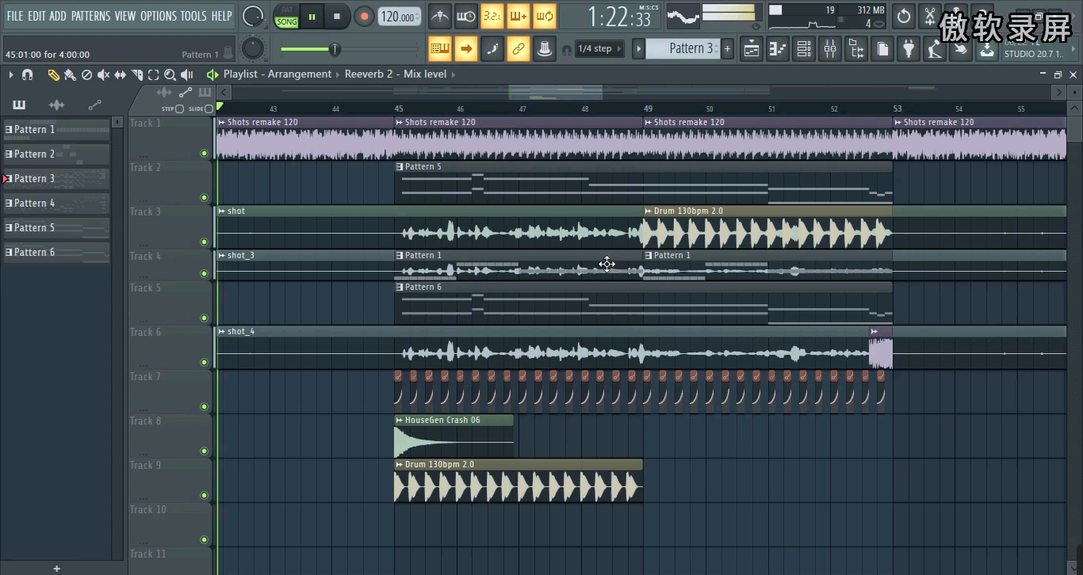Open the 1/4 step snap selector
The image size is (1083, 575).
pyautogui.click(x=599, y=49)
